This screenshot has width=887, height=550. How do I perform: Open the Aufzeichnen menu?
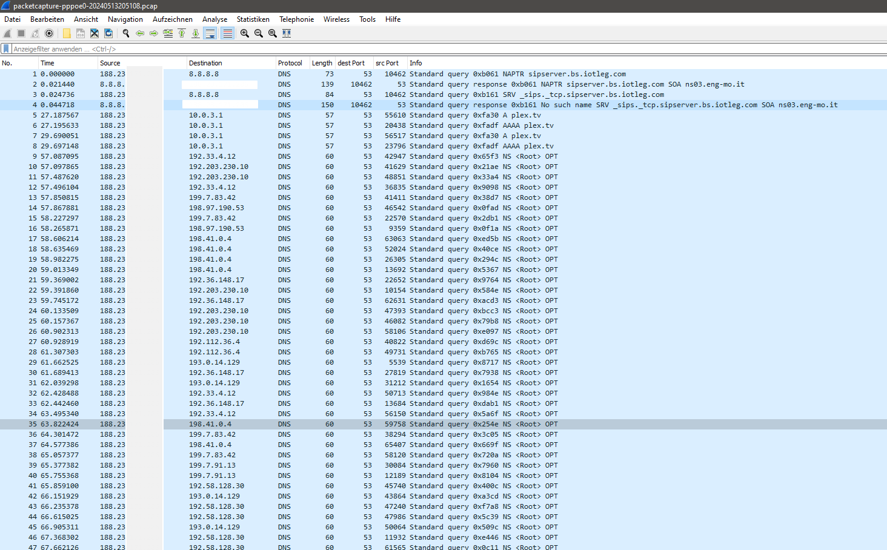173,19
